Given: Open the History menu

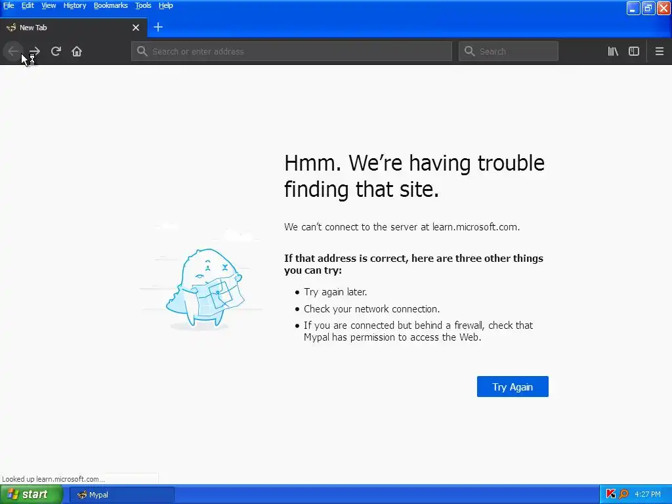Looking at the screenshot, I should click(75, 5).
